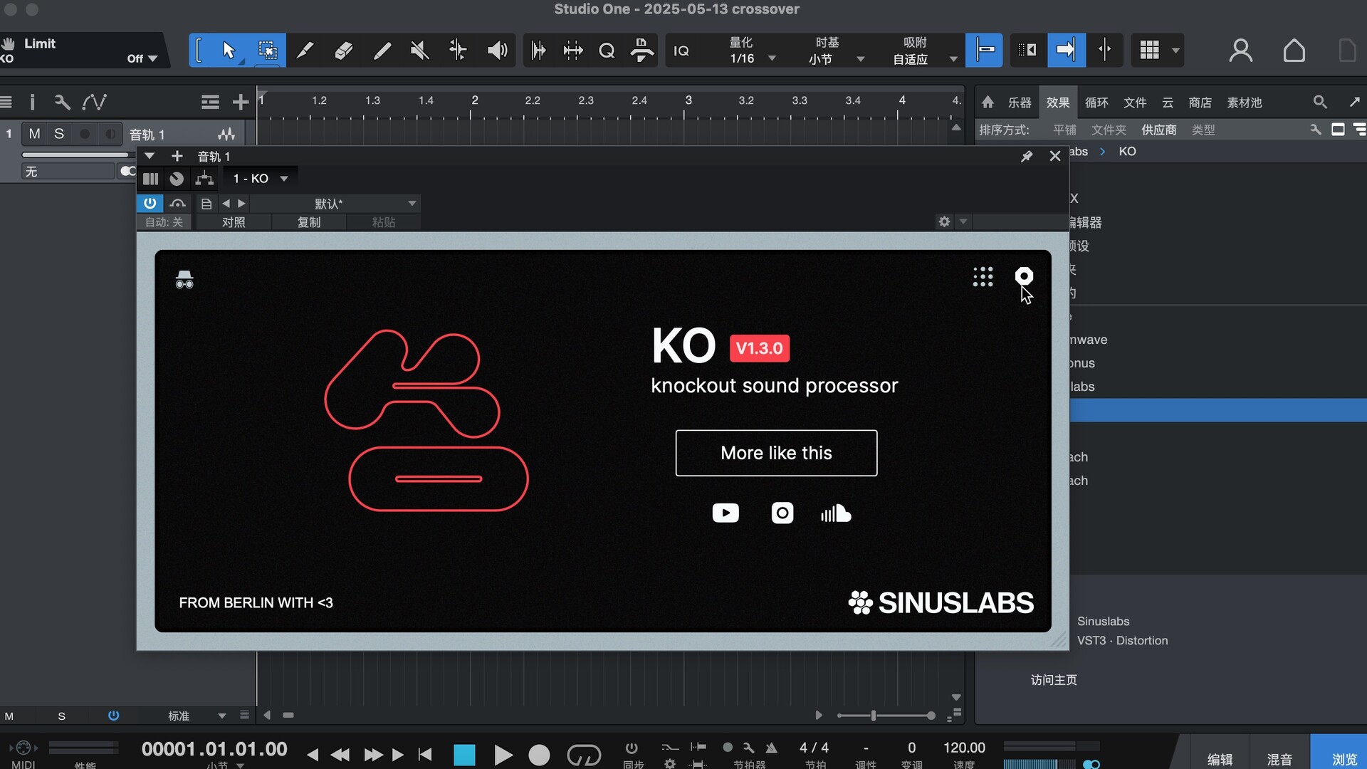Switch to 效果 browser tab
Image resolution: width=1367 pixels, height=769 pixels.
tap(1058, 103)
